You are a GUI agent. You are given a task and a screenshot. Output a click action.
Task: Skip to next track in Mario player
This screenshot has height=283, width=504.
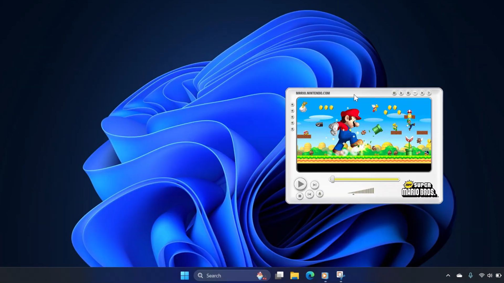coord(314,185)
